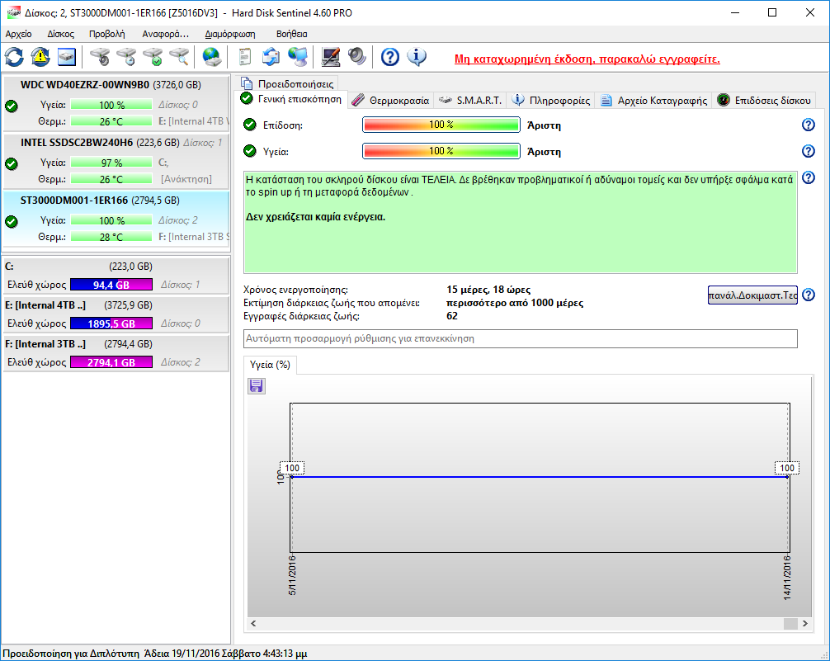Click the Επανάλ.Δοκιμαστ.Τεστ button

coord(752,295)
